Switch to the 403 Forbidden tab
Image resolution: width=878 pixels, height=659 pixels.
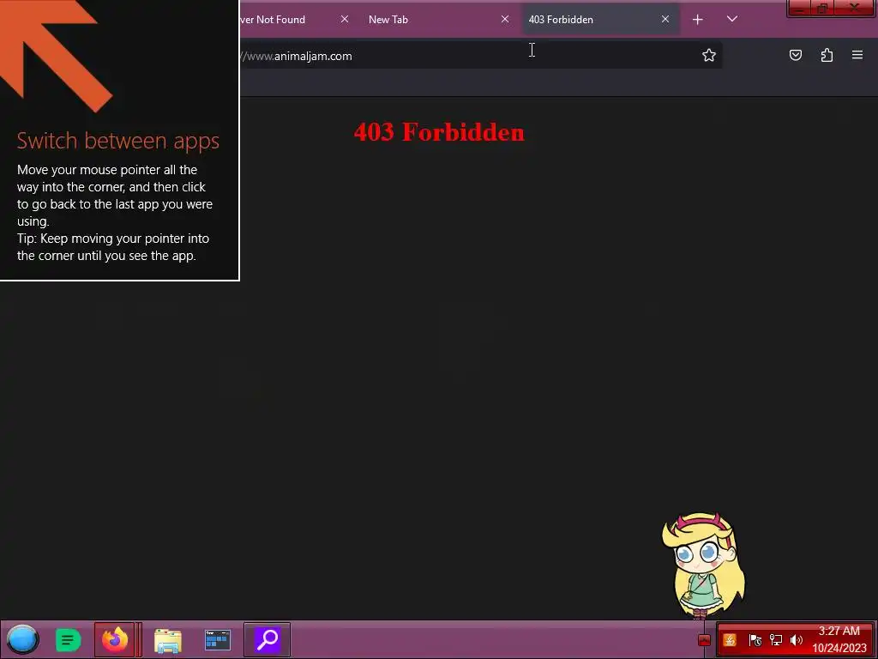click(x=601, y=20)
